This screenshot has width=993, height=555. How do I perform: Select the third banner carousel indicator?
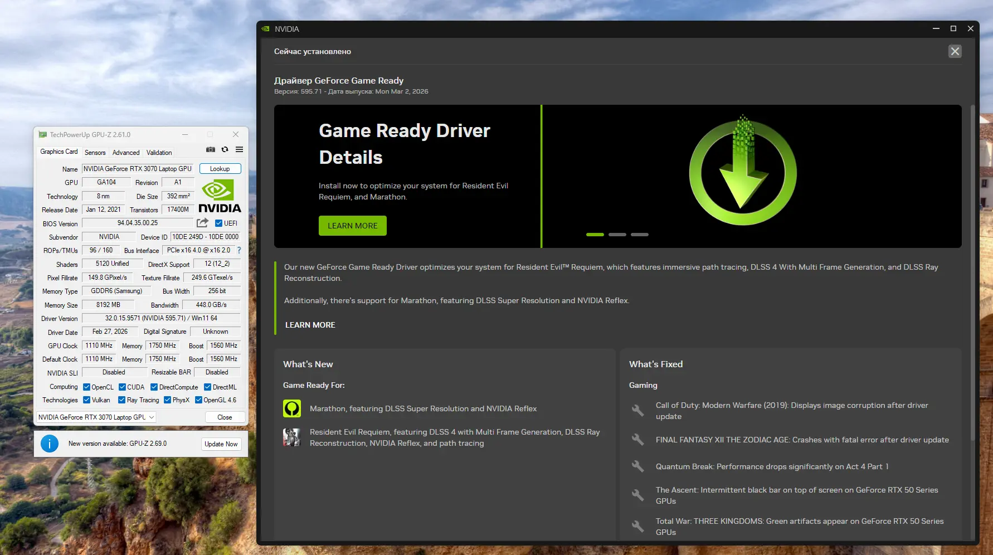point(640,235)
